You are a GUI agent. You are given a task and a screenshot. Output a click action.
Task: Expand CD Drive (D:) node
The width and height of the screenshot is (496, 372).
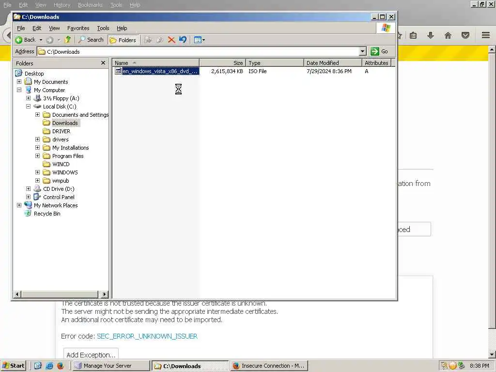pyautogui.click(x=28, y=188)
